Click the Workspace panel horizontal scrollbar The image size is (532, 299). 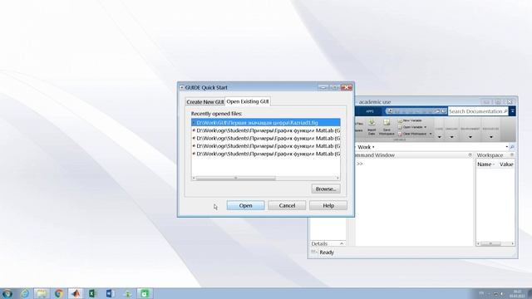click(x=490, y=243)
